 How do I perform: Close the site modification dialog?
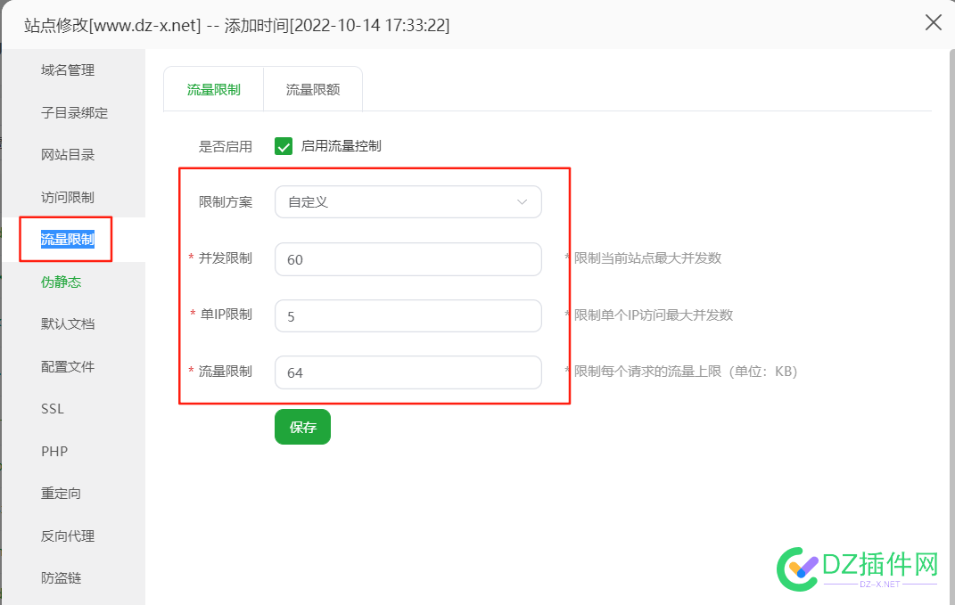click(933, 23)
